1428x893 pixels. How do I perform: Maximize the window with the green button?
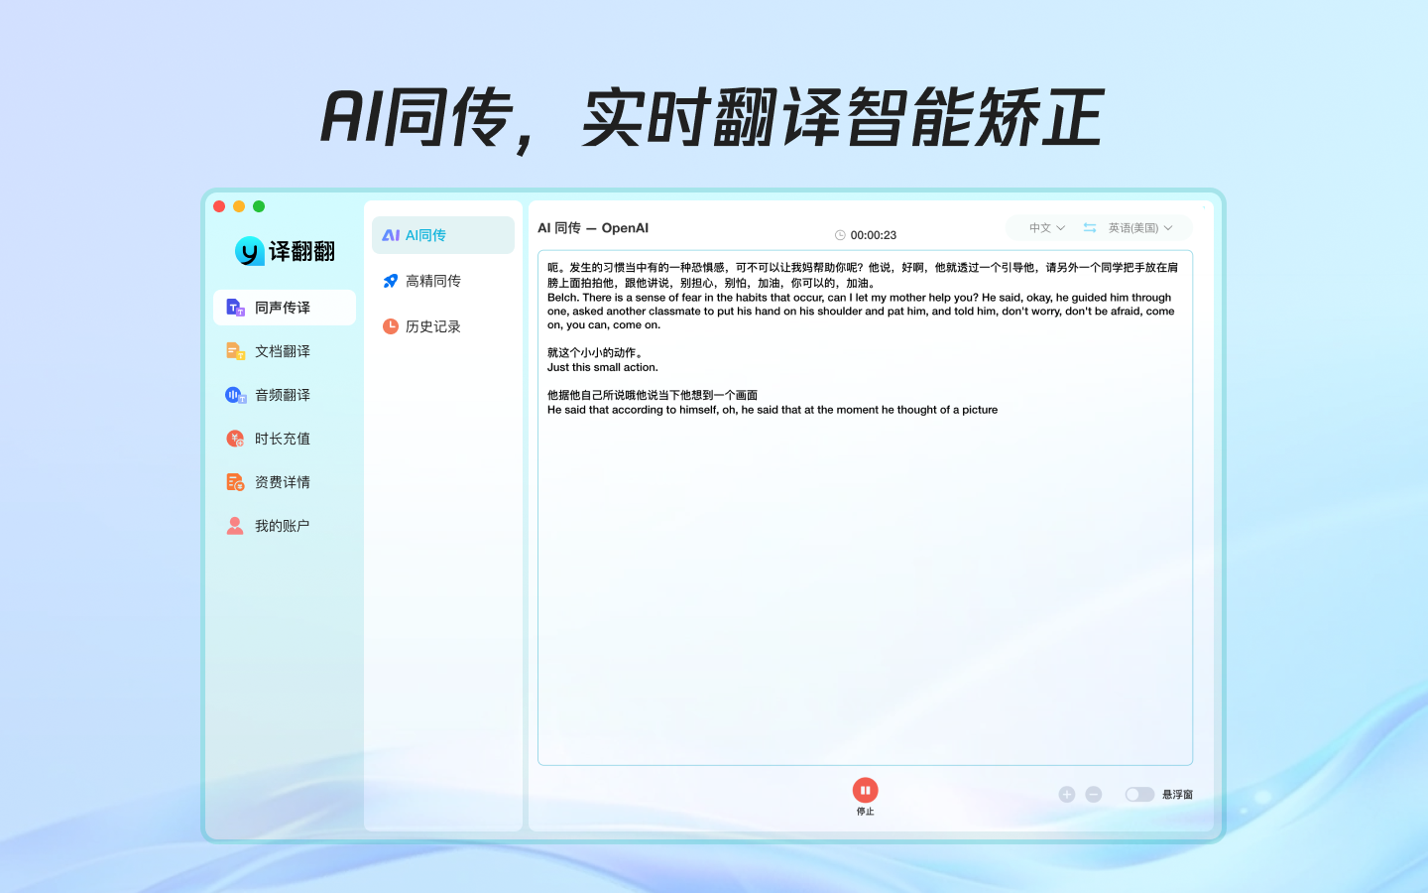point(259,206)
